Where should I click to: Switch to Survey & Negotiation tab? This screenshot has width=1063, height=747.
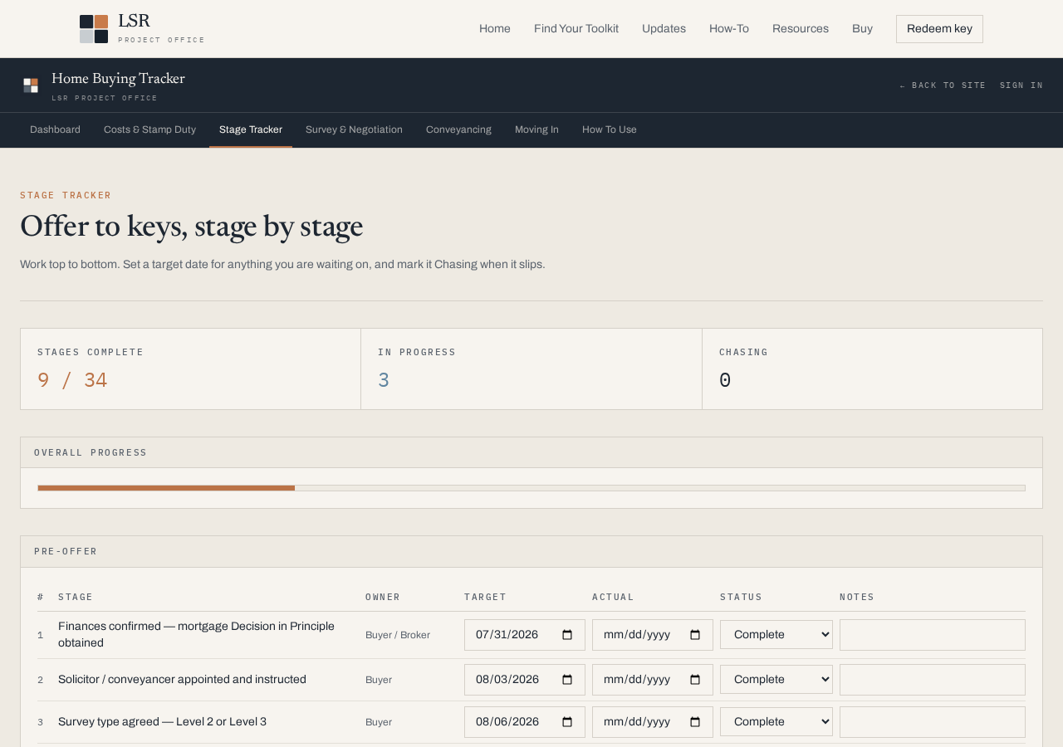pyautogui.click(x=354, y=130)
